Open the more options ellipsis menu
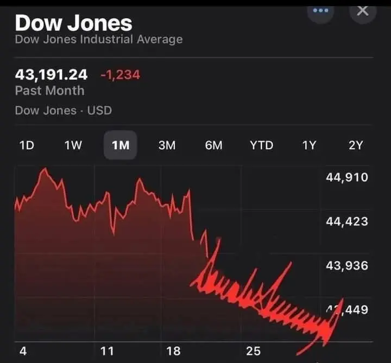Viewport: 391px width, 363px height. 320,11
